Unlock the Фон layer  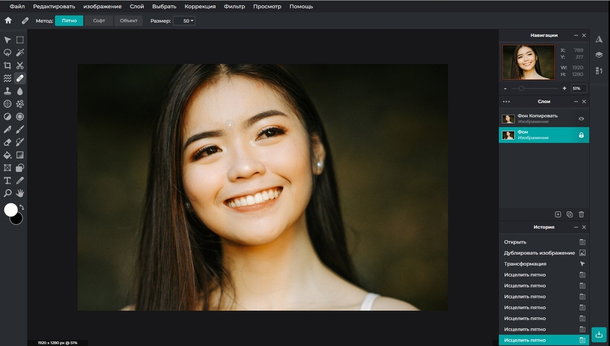click(581, 135)
